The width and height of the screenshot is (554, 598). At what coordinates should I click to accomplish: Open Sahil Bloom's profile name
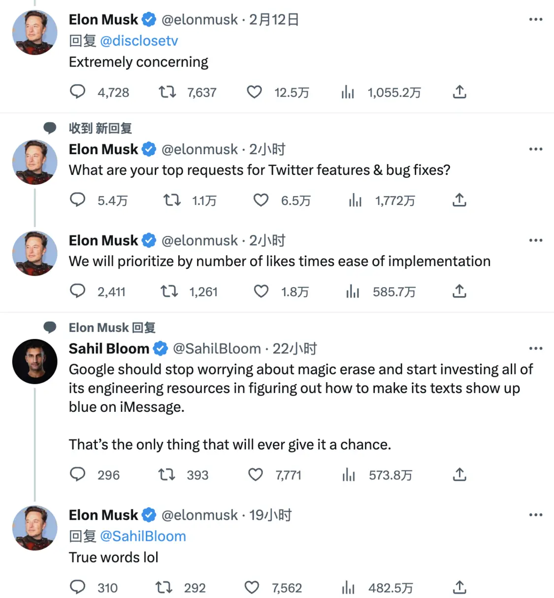pyautogui.click(x=109, y=349)
